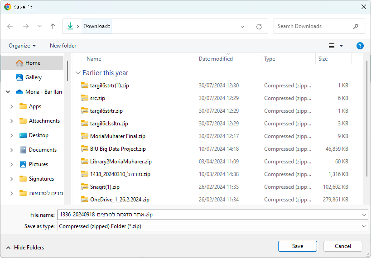Image resolution: width=371 pixels, height=258 pixels.
Task: Expand the Documents folder tree node
Action: coord(11,150)
